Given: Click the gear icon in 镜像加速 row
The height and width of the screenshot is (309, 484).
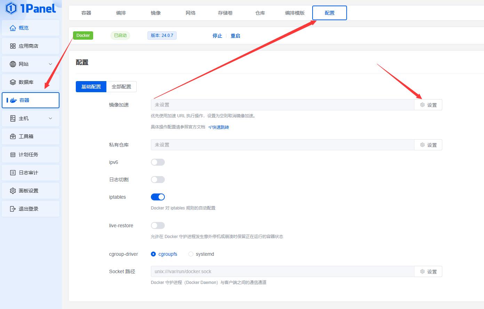Looking at the screenshot, I should [x=422, y=105].
